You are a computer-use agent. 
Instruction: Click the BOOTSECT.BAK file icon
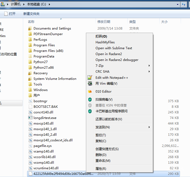pyautogui.click(x=30, y=106)
